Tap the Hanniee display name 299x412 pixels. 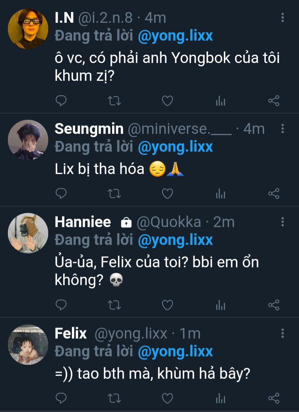83,222
